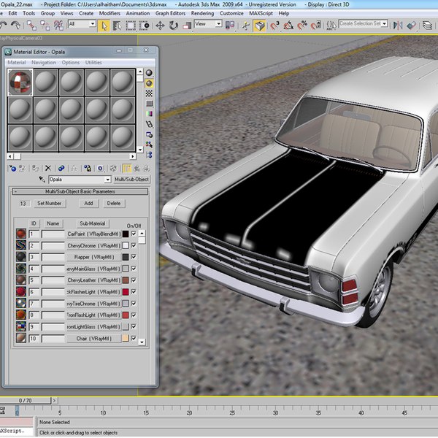Collapse Multi/Sub-Object Basic Parameters rollout

[80, 191]
